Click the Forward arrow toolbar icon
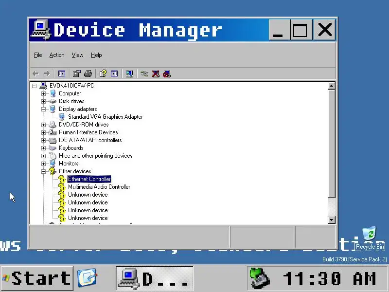Viewport: 389px width, 292px height. coord(46,74)
